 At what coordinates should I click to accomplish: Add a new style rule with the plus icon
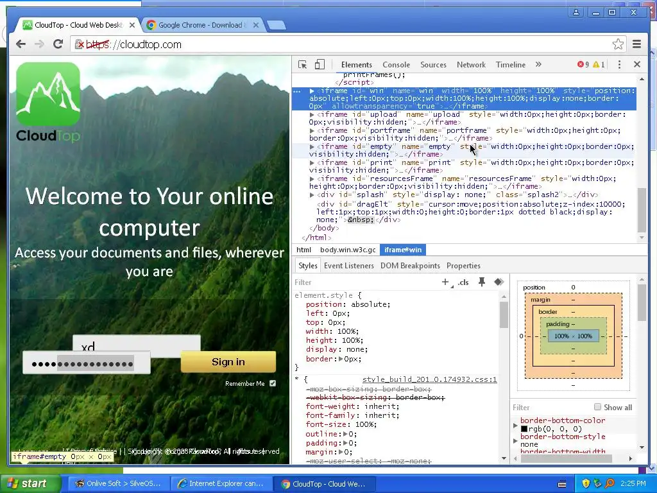coord(445,282)
